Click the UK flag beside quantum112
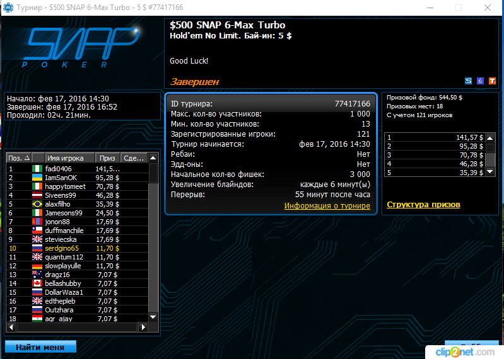The image size is (504, 359). (37, 257)
